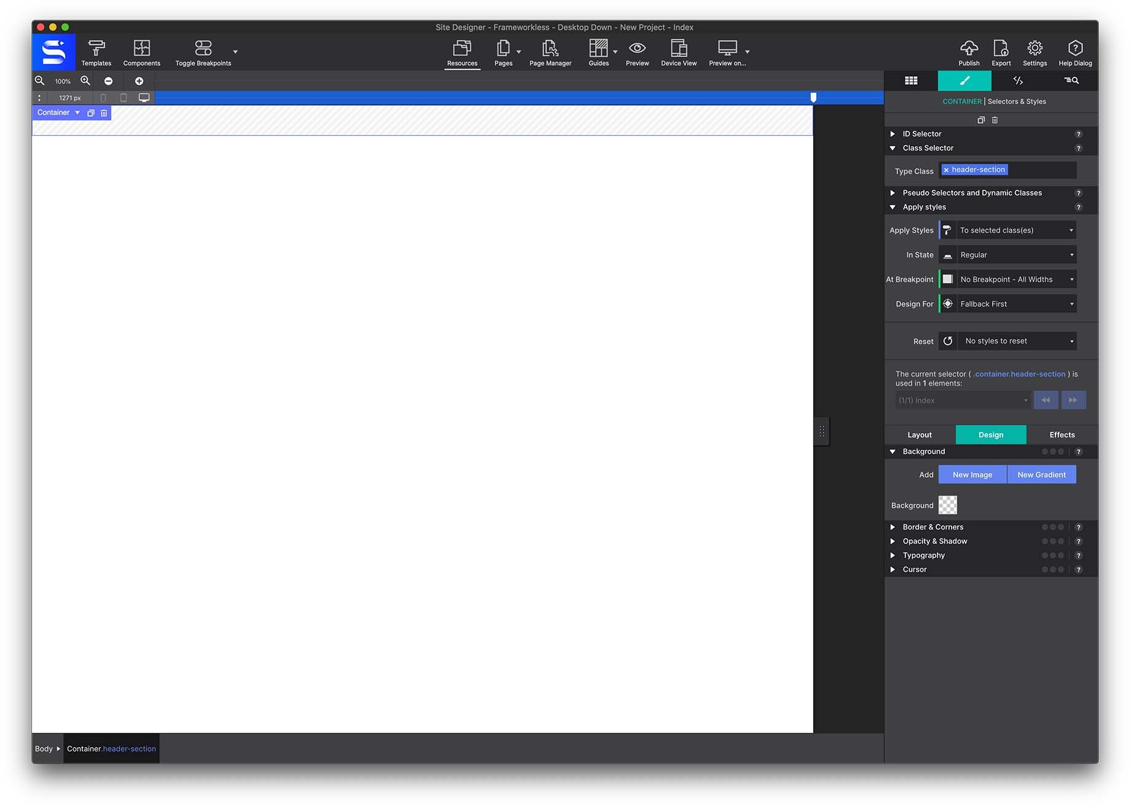Viewport: 1131px width, 806px height.
Task: Switch to the brush styles panel tab
Action: (x=964, y=80)
